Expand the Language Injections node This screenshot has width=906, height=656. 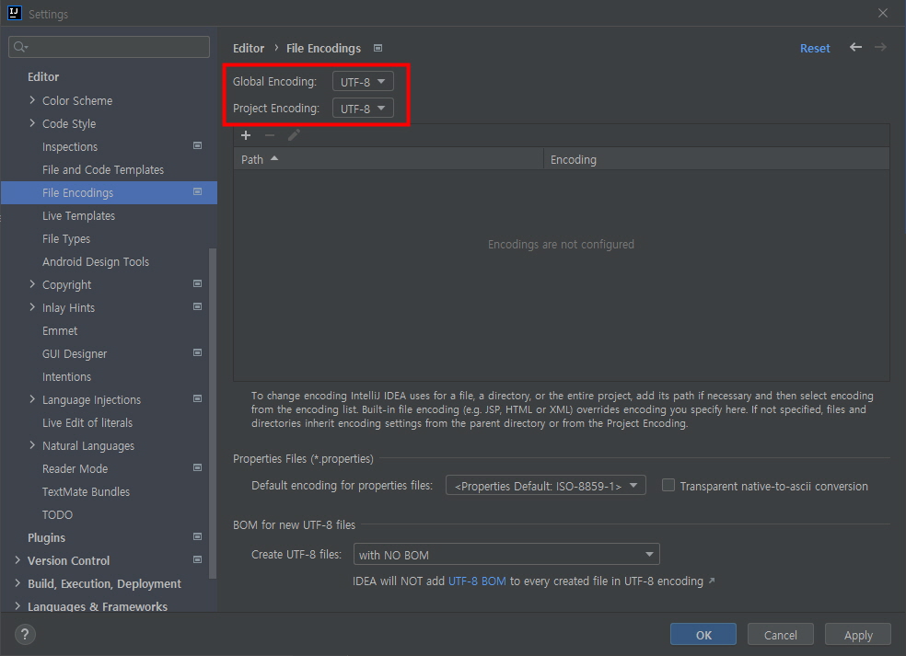click(x=32, y=399)
